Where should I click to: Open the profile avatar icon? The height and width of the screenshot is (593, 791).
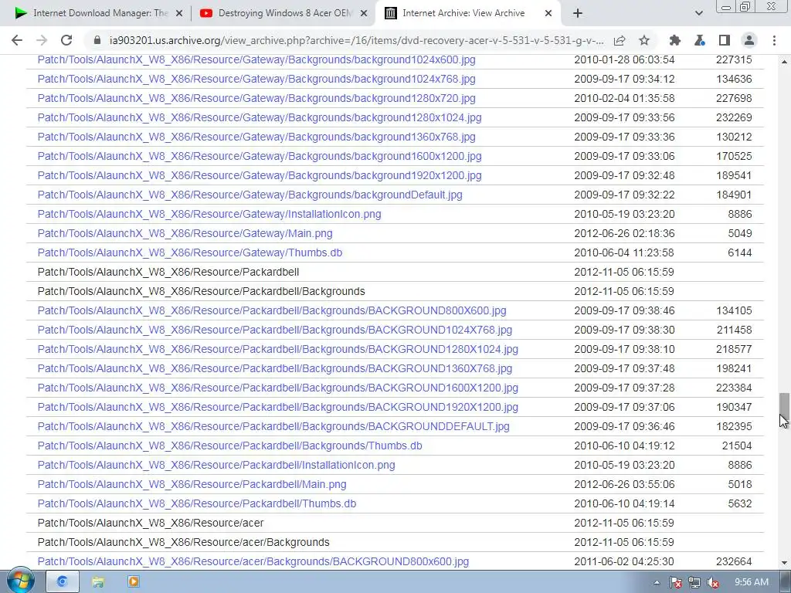click(749, 40)
